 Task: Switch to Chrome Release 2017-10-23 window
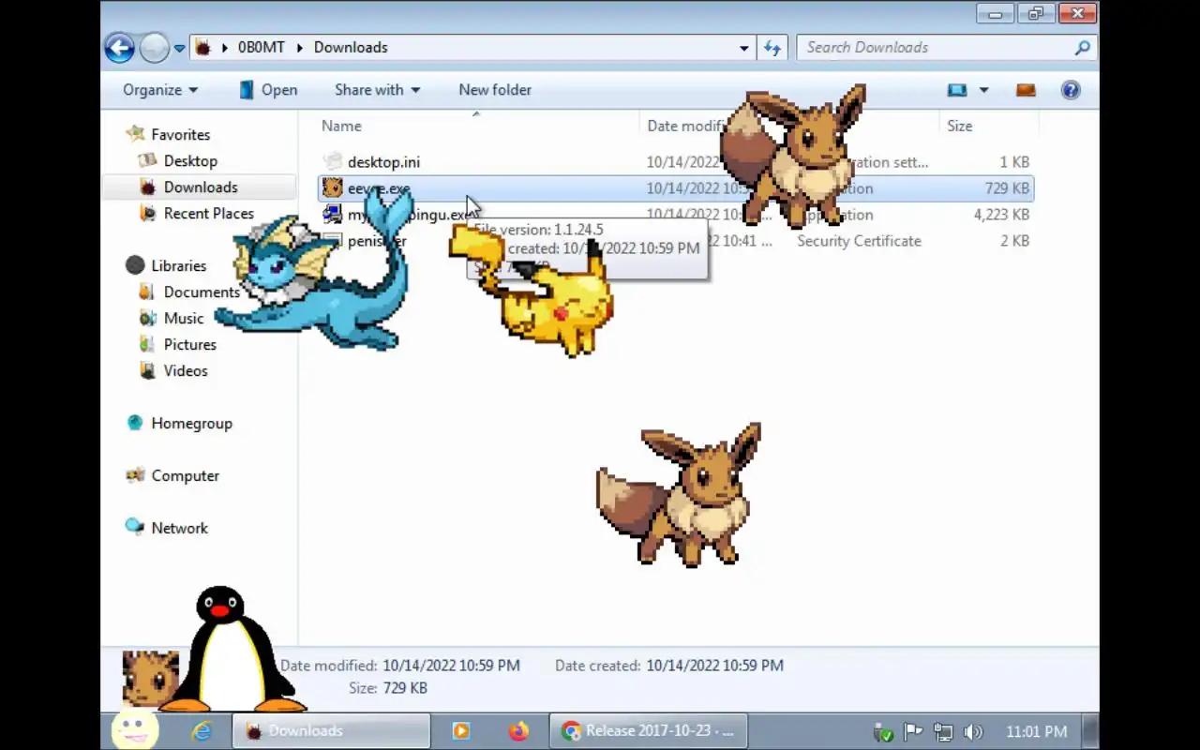click(648, 731)
